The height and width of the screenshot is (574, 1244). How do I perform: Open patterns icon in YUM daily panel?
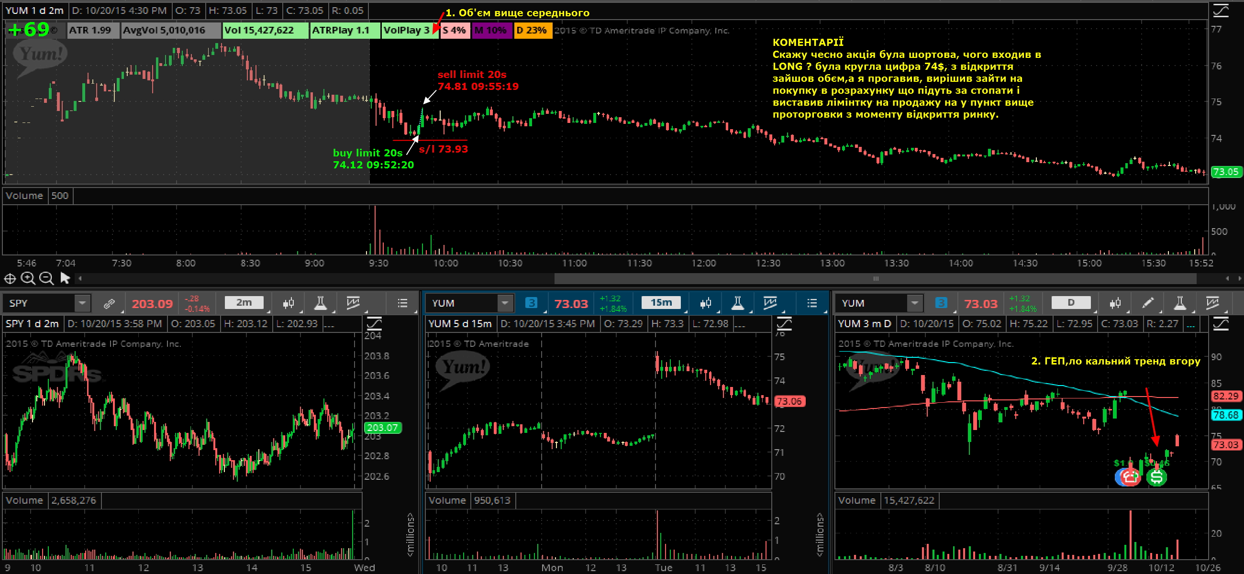click(x=1212, y=303)
